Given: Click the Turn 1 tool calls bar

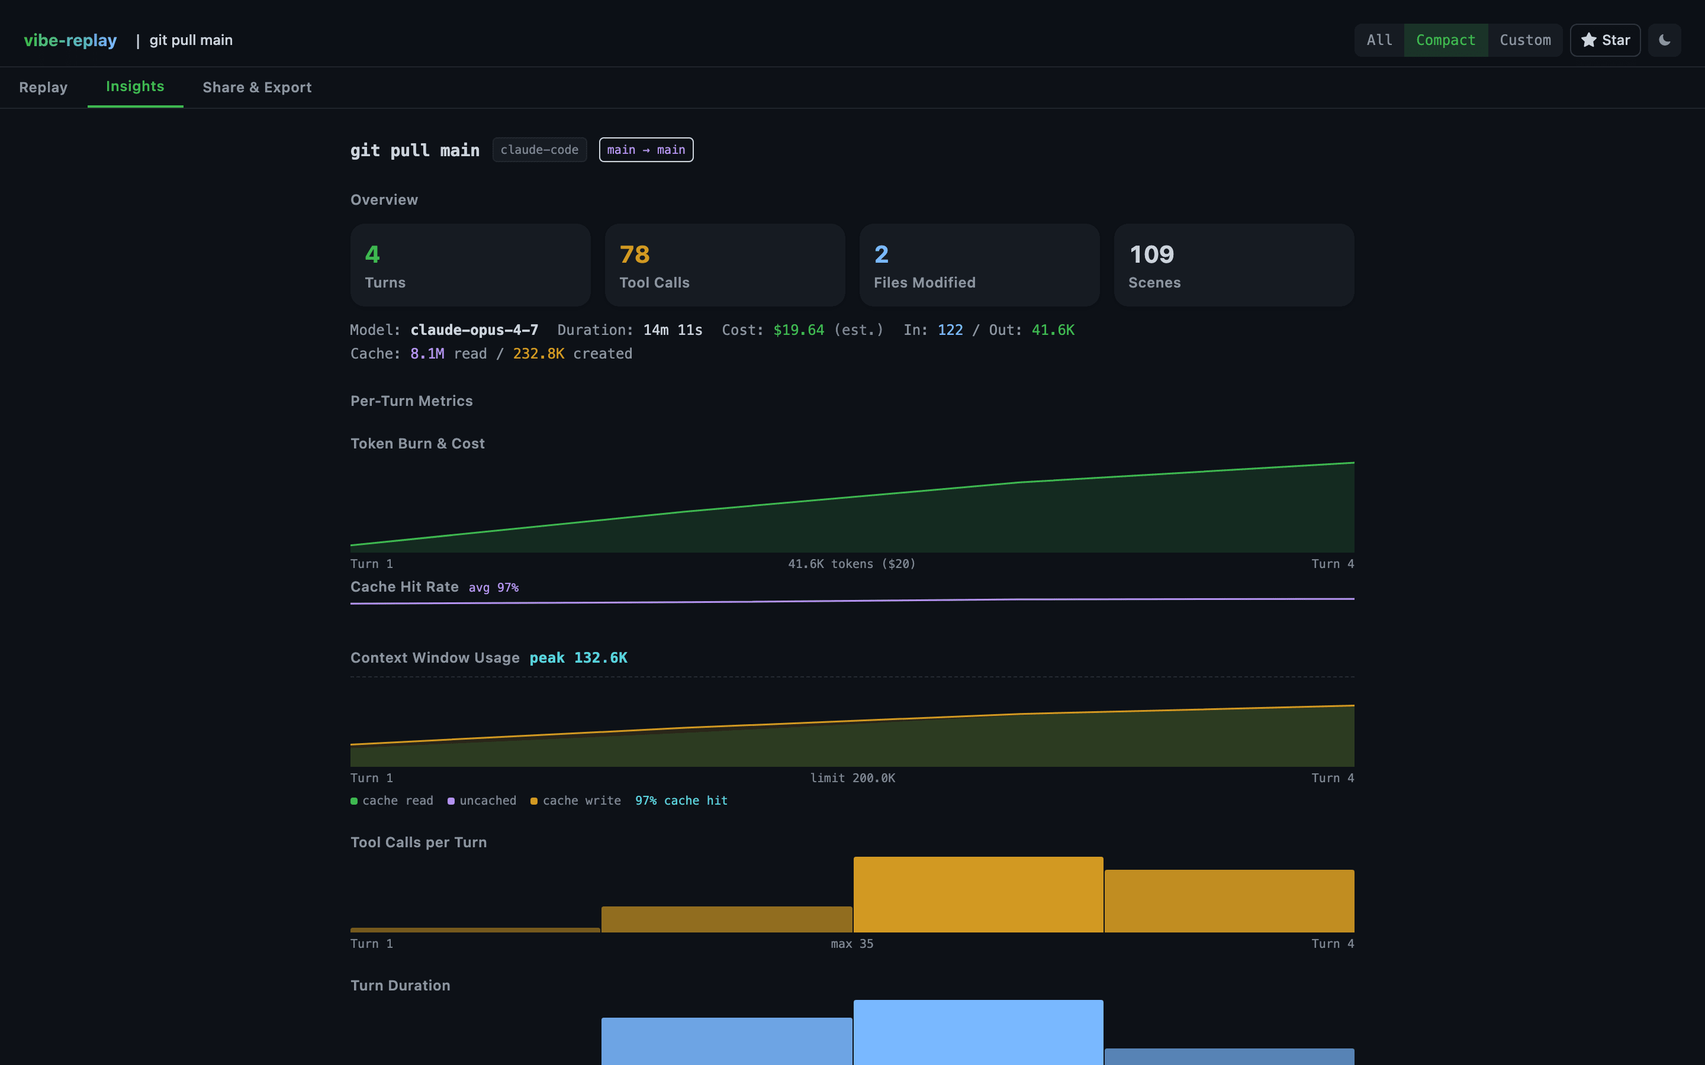Looking at the screenshot, I should [475, 930].
